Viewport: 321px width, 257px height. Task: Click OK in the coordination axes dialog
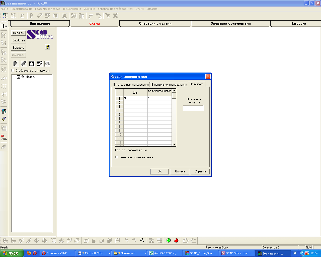[159, 171]
